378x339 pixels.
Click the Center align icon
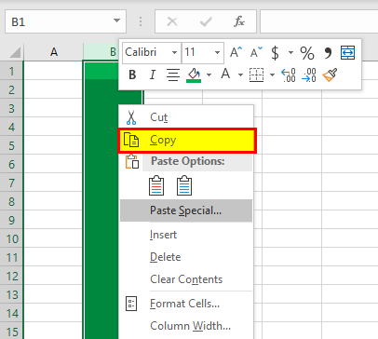coord(173,75)
